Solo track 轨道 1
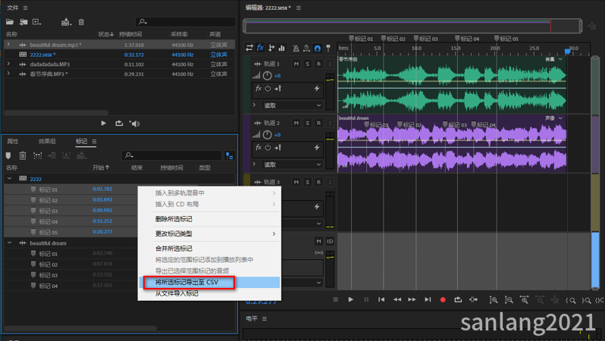 point(308,64)
